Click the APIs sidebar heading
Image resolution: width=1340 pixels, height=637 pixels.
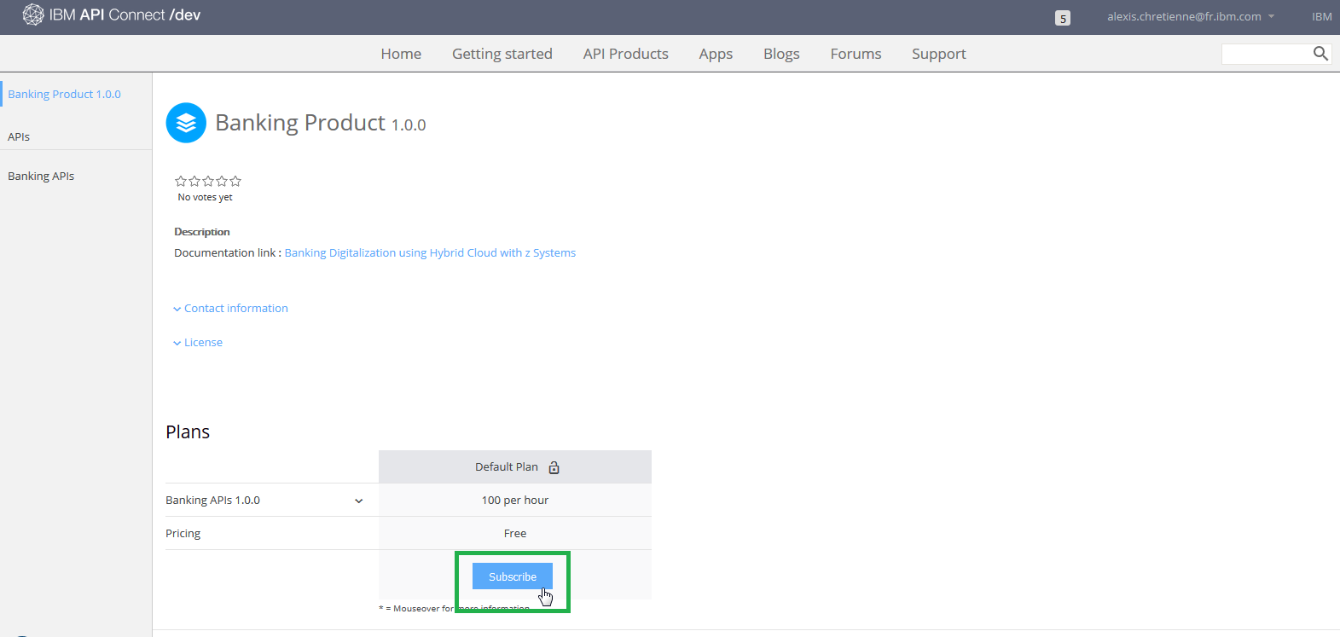[19, 136]
